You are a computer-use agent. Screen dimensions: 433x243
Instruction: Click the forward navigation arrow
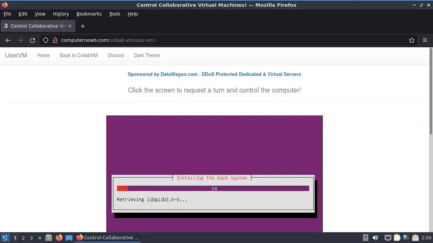click(20, 40)
